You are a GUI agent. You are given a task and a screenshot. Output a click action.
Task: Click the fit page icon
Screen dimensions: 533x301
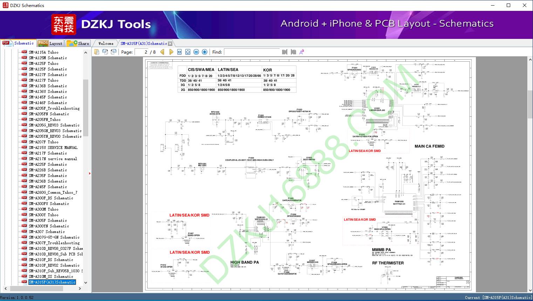point(188,52)
